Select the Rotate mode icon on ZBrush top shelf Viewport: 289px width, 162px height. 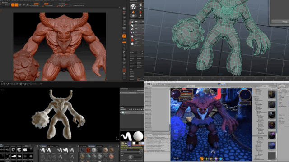(28, 5)
